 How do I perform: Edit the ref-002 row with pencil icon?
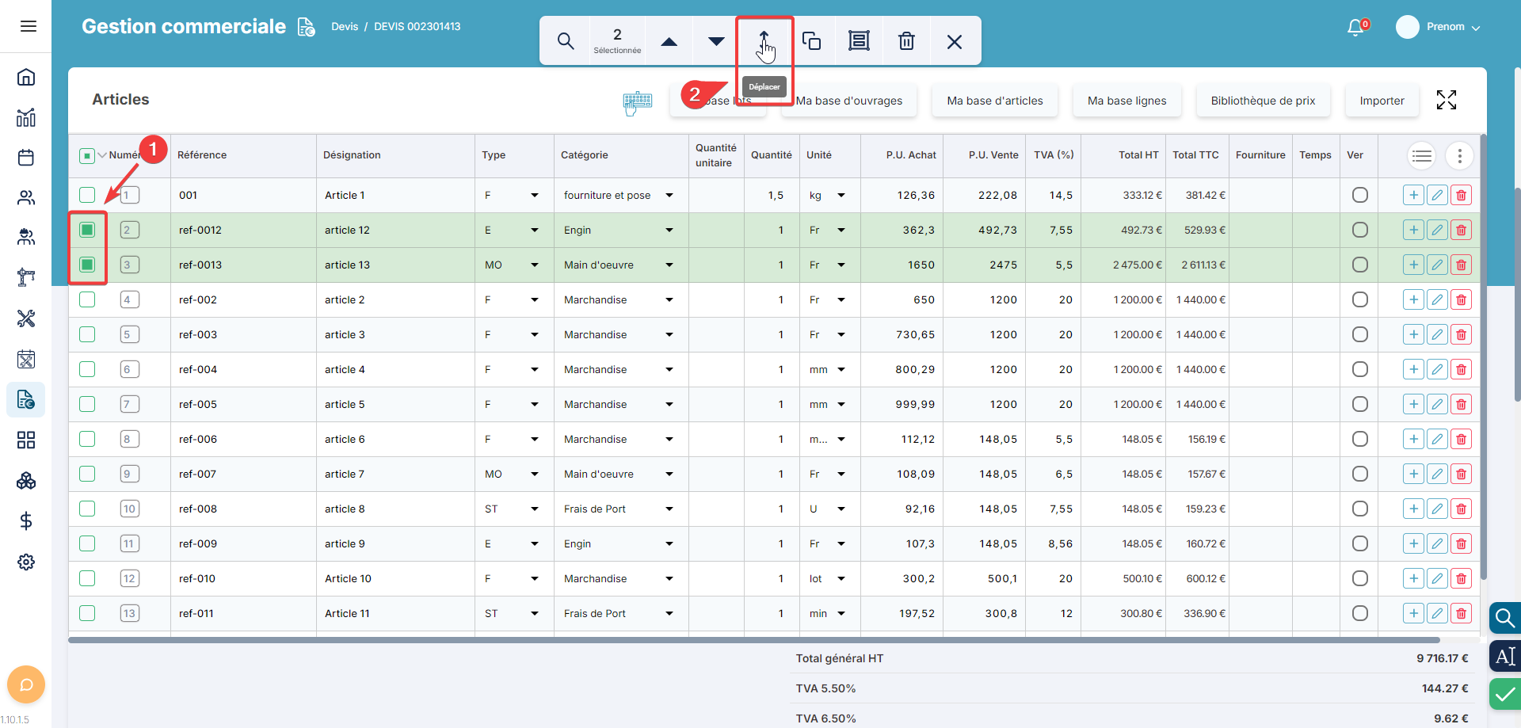coord(1437,299)
